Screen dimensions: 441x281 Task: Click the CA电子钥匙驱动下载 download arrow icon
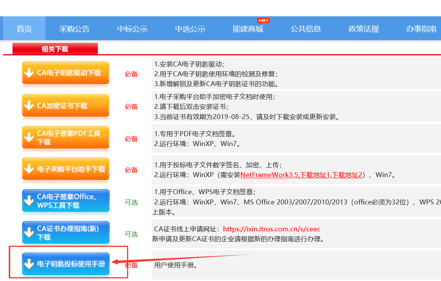point(29,73)
